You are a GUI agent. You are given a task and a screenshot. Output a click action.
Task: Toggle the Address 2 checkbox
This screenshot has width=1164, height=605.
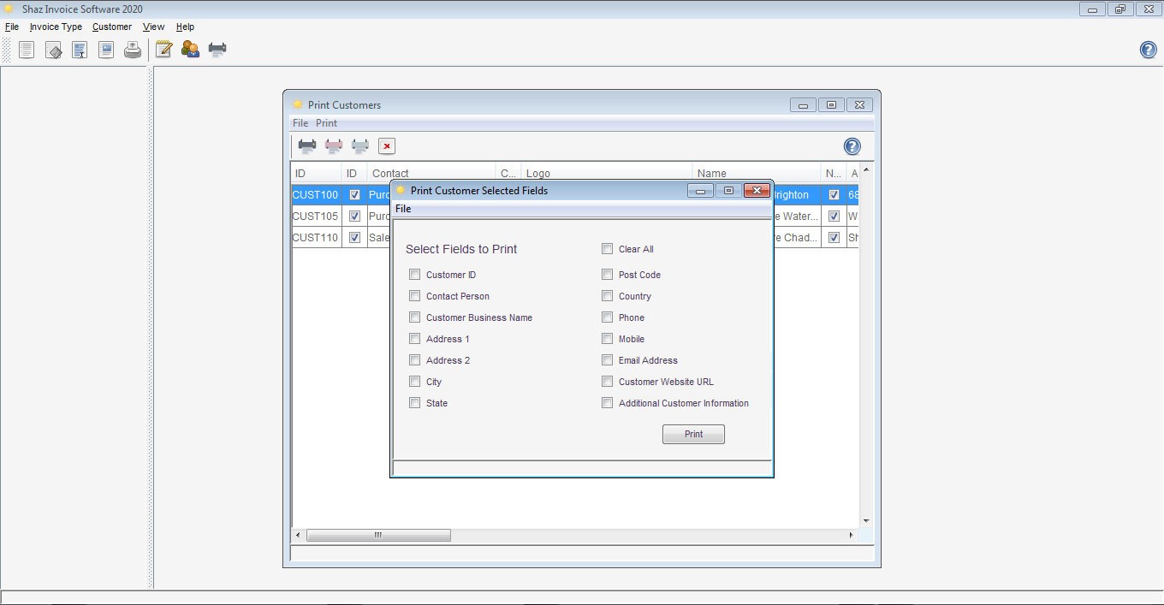[415, 360]
